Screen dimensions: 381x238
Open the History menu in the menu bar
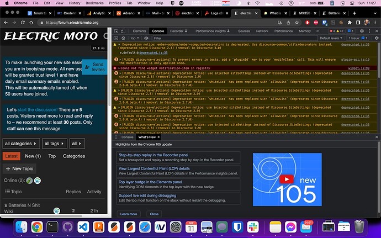pos(74,3)
